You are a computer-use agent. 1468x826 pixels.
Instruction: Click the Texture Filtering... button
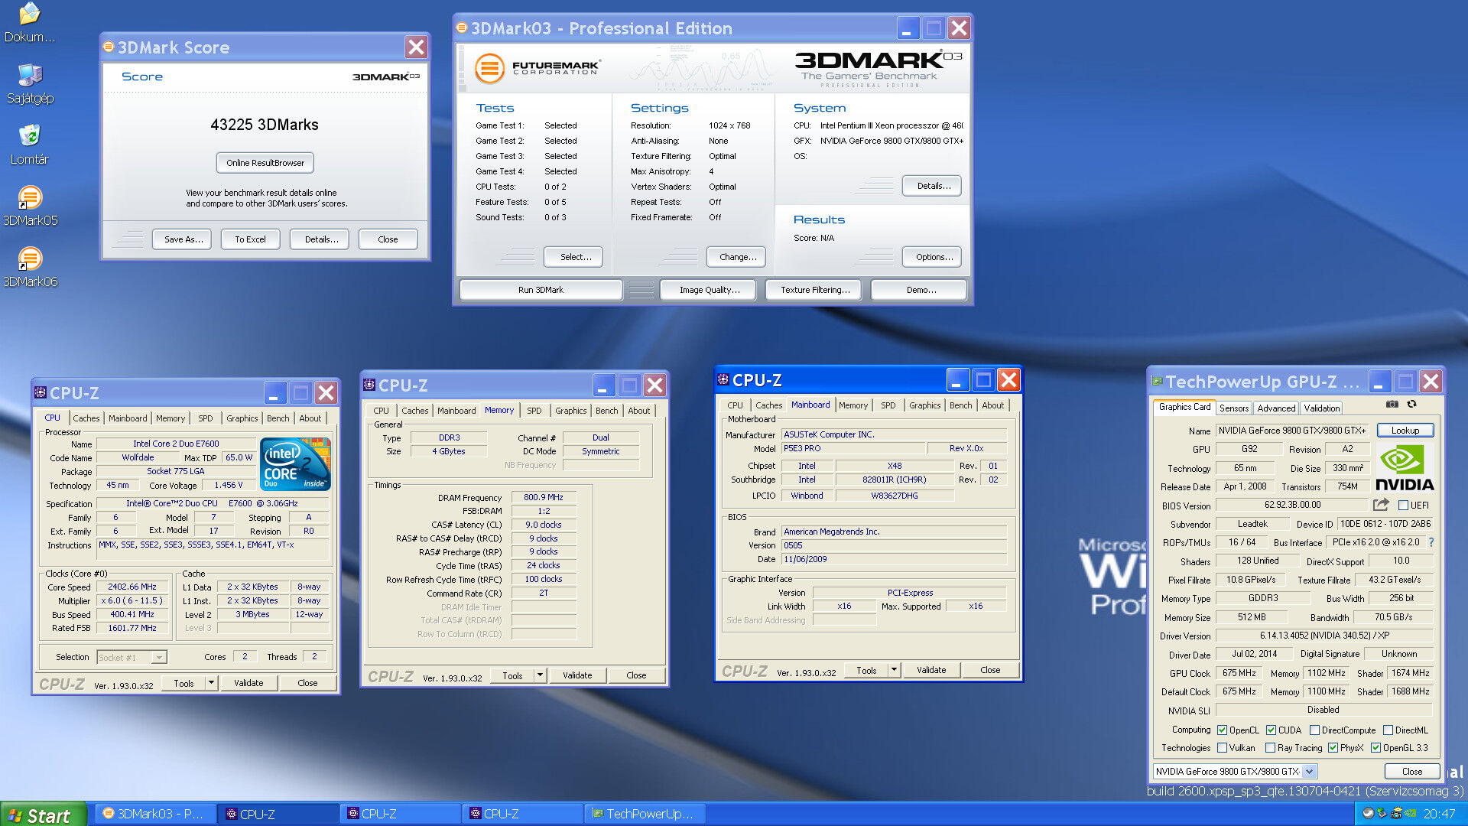coord(815,290)
